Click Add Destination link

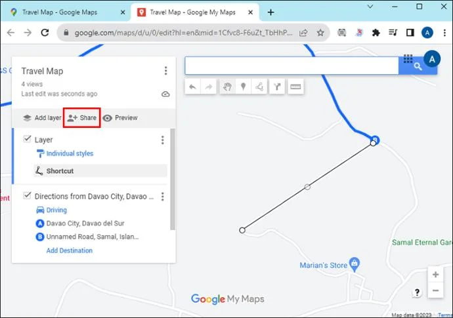[x=70, y=250]
